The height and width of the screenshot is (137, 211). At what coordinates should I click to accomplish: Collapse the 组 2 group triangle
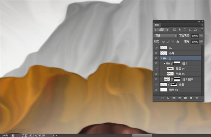(165, 63)
